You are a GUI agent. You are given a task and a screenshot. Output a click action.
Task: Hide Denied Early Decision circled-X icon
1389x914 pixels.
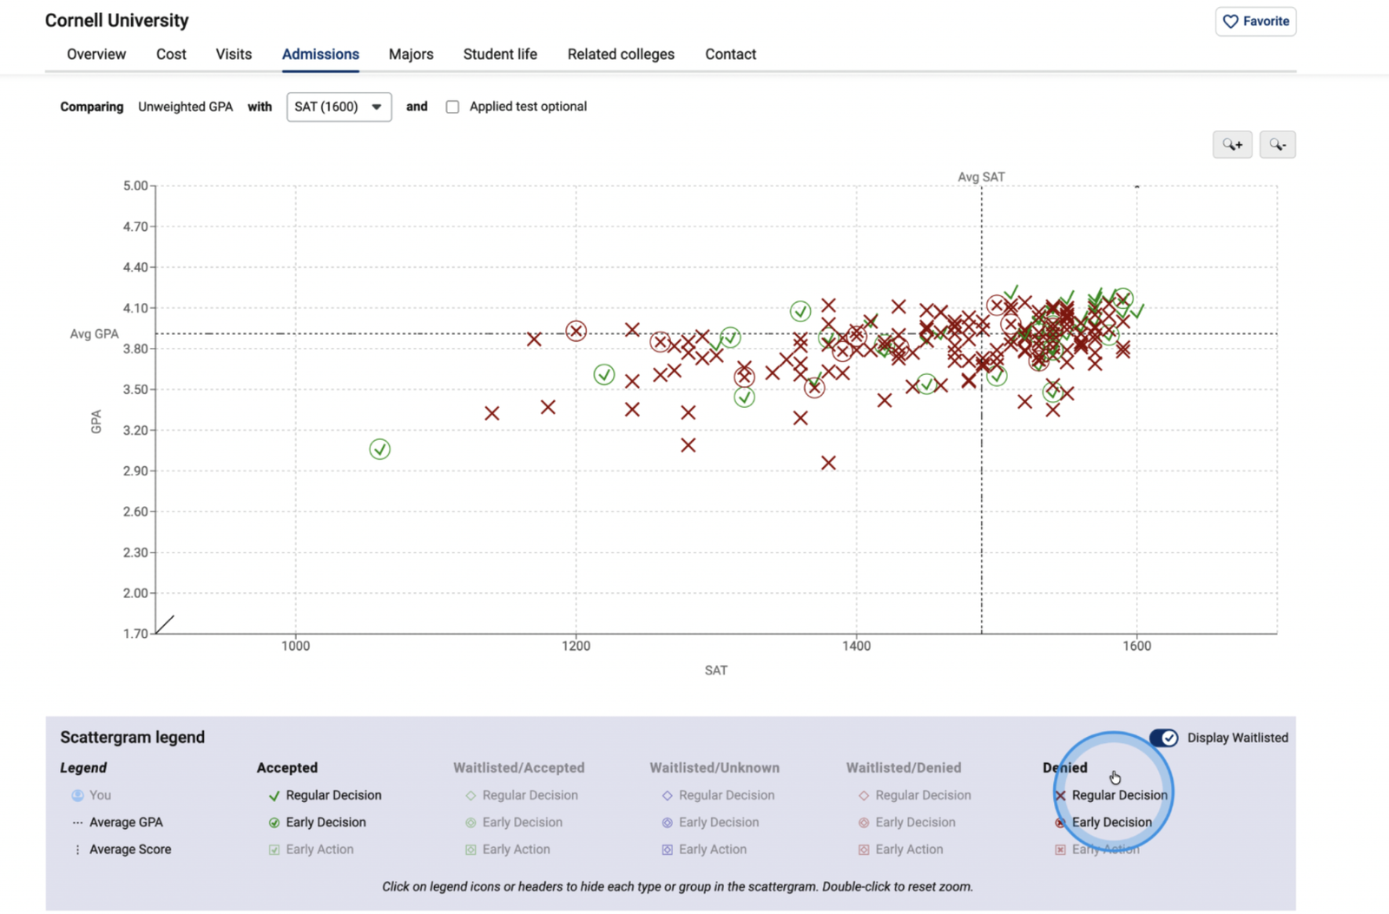[x=1060, y=822]
